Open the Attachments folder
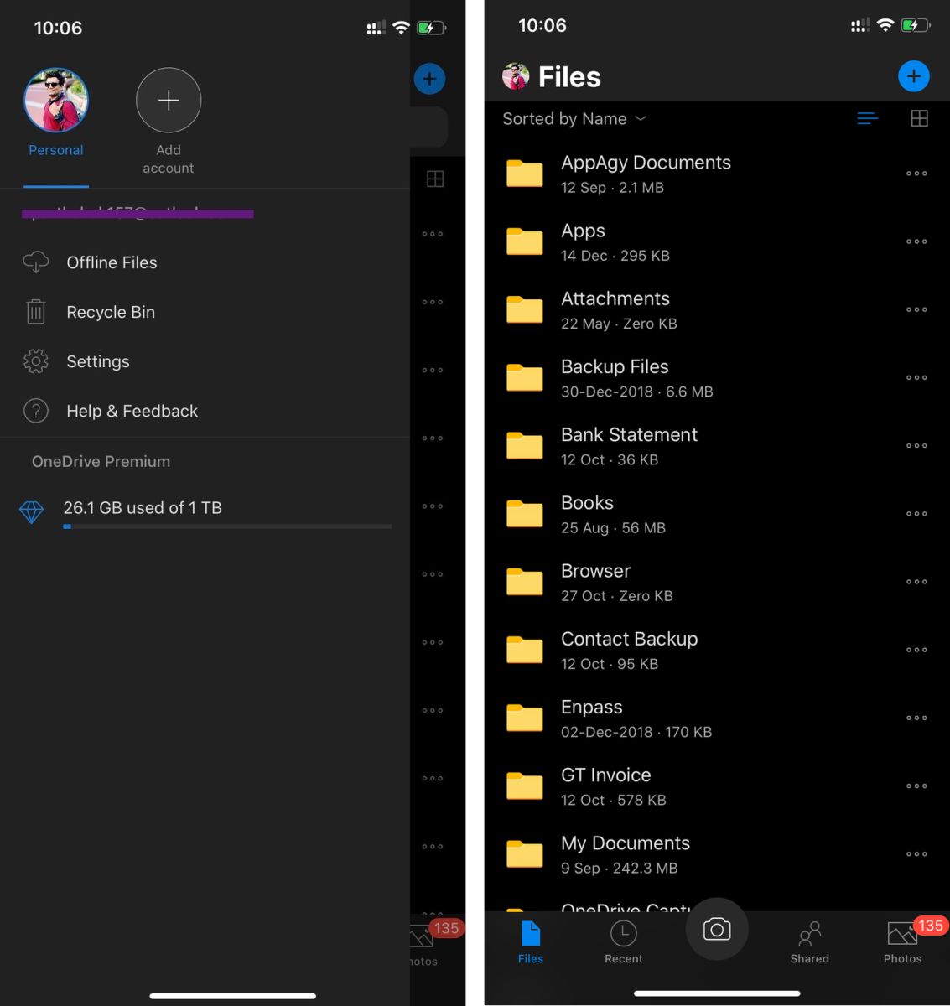 [x=717, y=309]
